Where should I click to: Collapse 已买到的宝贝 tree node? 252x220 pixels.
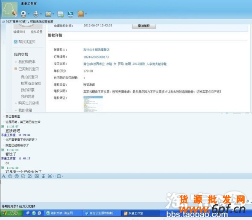pyautogui.click(x=15, y=69)
